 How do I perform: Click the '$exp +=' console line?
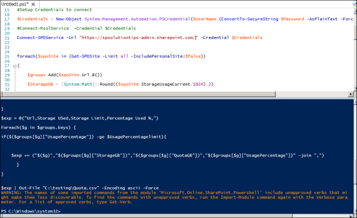tap(168, 155)
